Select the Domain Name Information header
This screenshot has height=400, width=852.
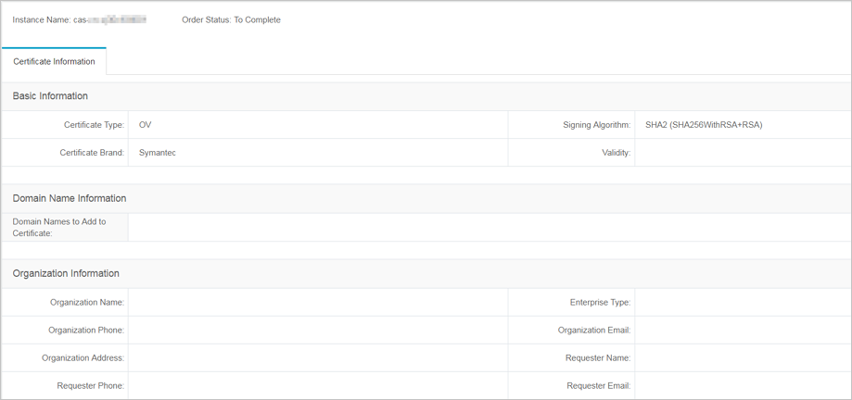click(x=70, y=199)
